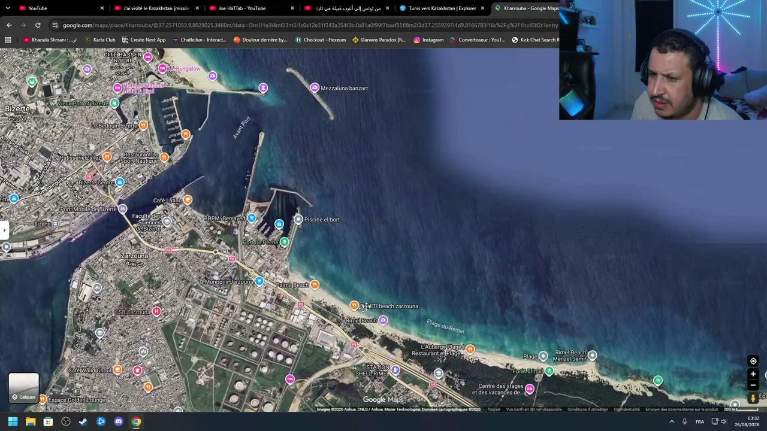This screenshot has width=767, height=431.
Task: Open the Calques layers thumbnail
Action: (24, 388)
